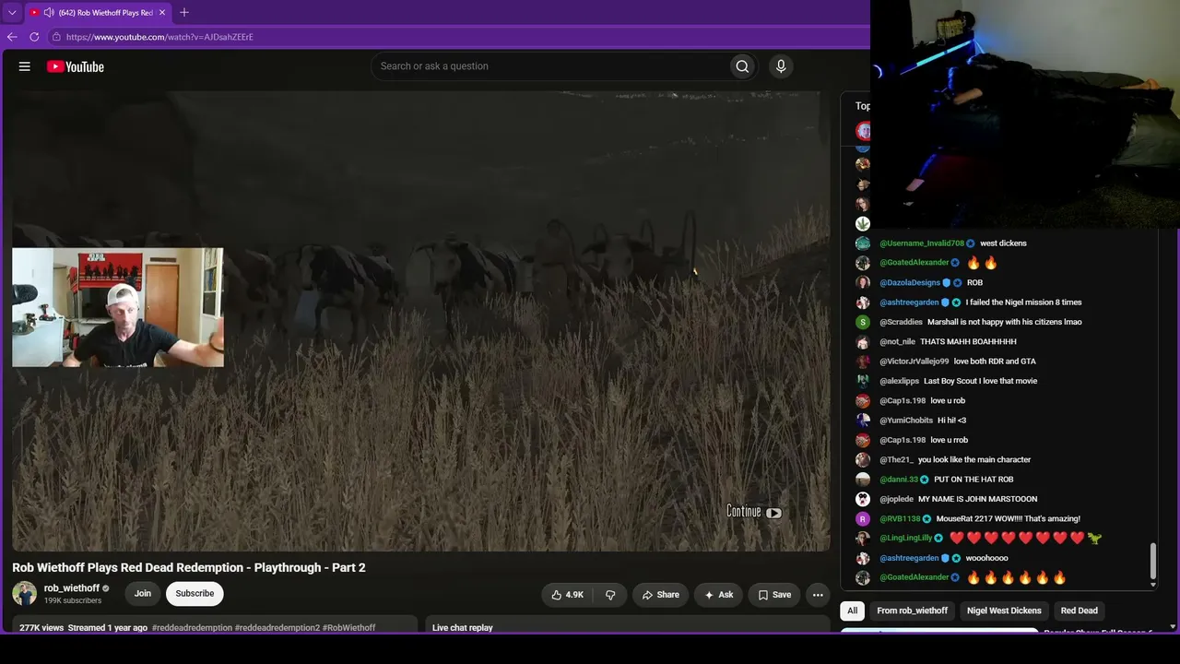Screen dimensions: 1180x664
Task: Save video to a playlist
Action: point(774,595)
